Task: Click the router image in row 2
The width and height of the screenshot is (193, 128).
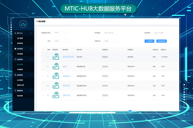Action: tap(56, 66)
